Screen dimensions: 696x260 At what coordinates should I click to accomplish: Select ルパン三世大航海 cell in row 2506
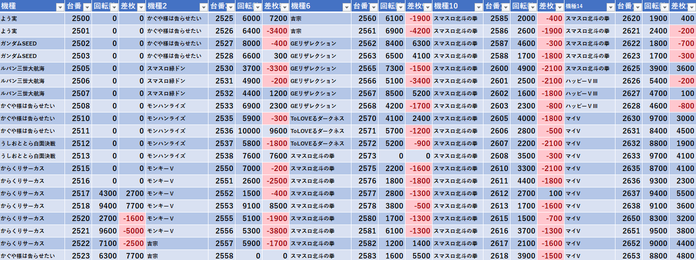(x=32, y=81)
